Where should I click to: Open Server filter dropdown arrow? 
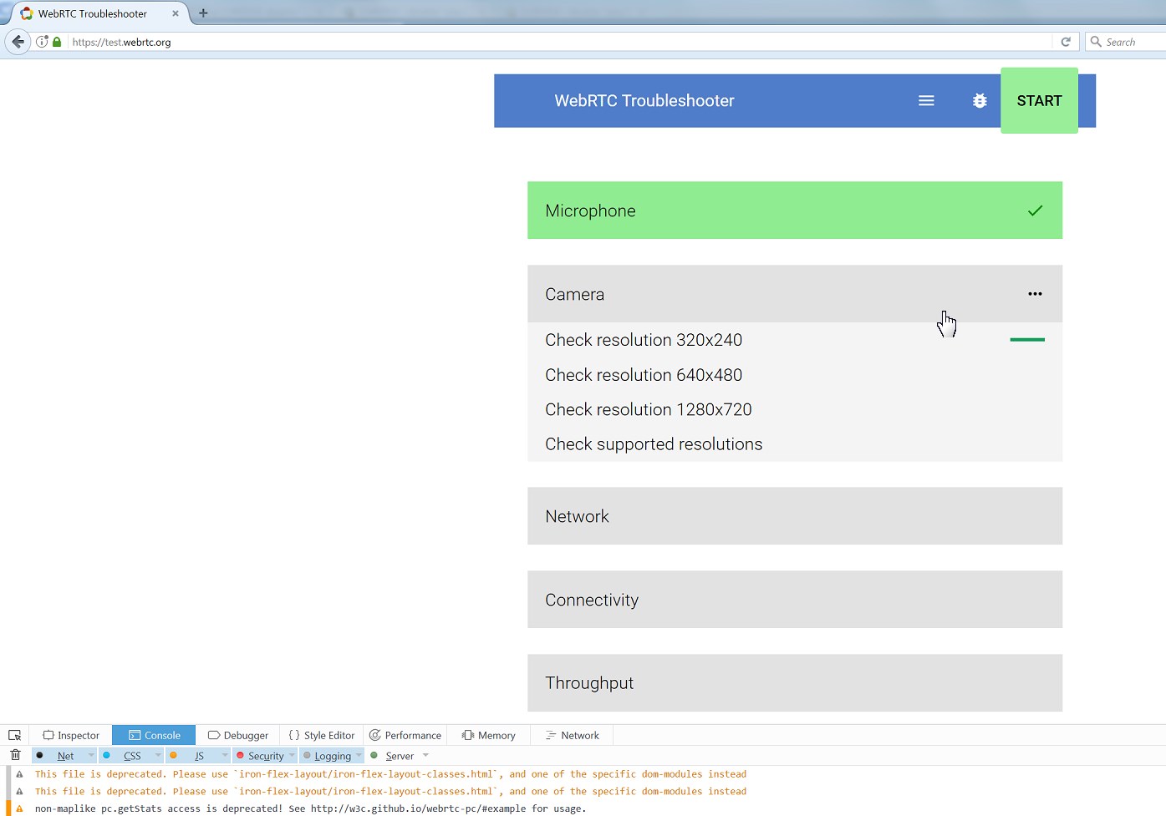(425, 756)
